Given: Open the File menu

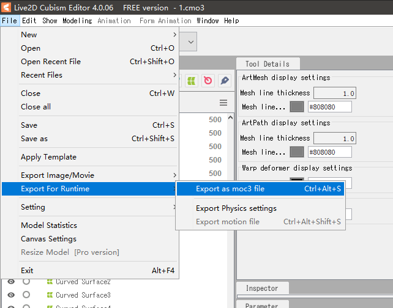Looking at the screenshot, I should (10, 21).
